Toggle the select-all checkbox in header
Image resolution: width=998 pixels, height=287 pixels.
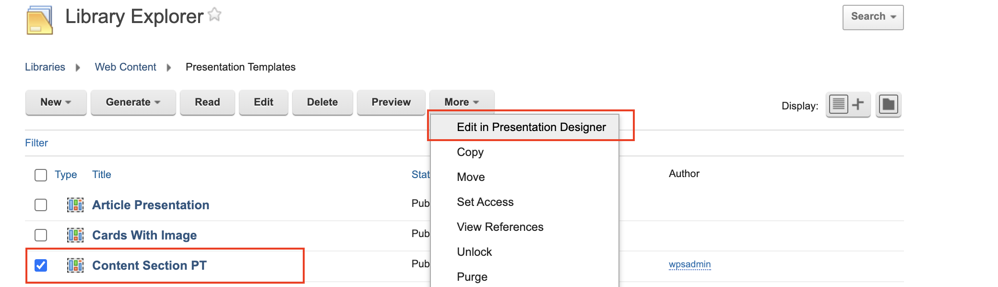[41, 175]
